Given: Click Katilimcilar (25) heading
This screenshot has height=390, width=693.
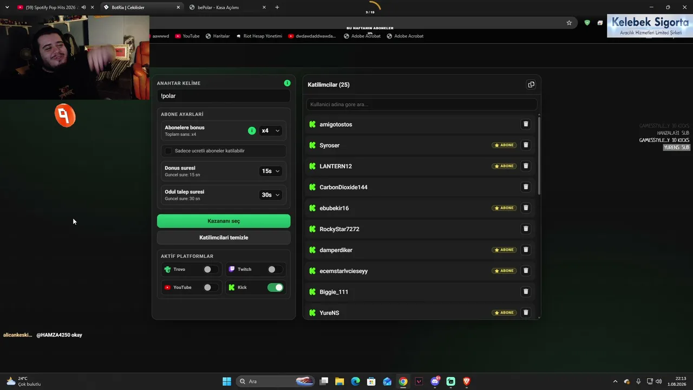Looking at the screenshot, I should (x=329, y=84).
